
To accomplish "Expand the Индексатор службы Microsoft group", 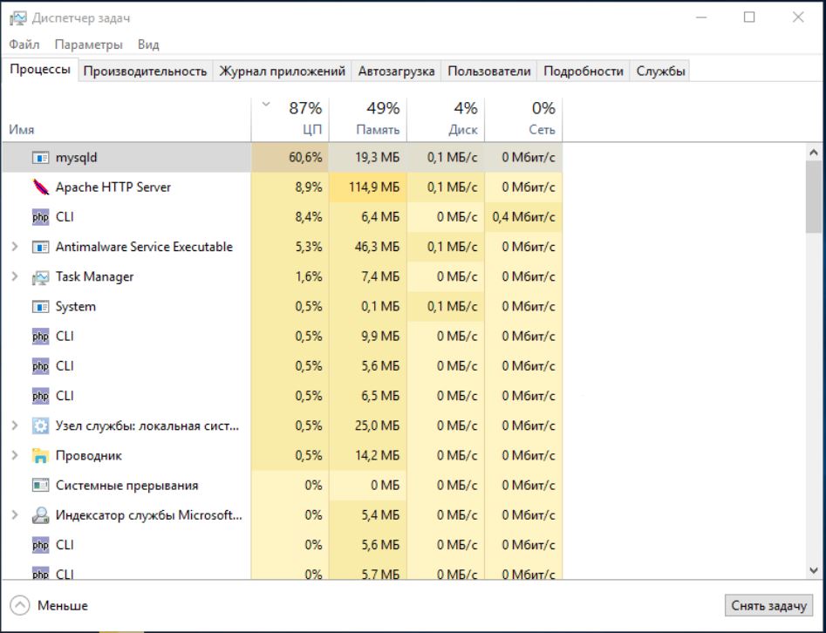I will (15, 515).
